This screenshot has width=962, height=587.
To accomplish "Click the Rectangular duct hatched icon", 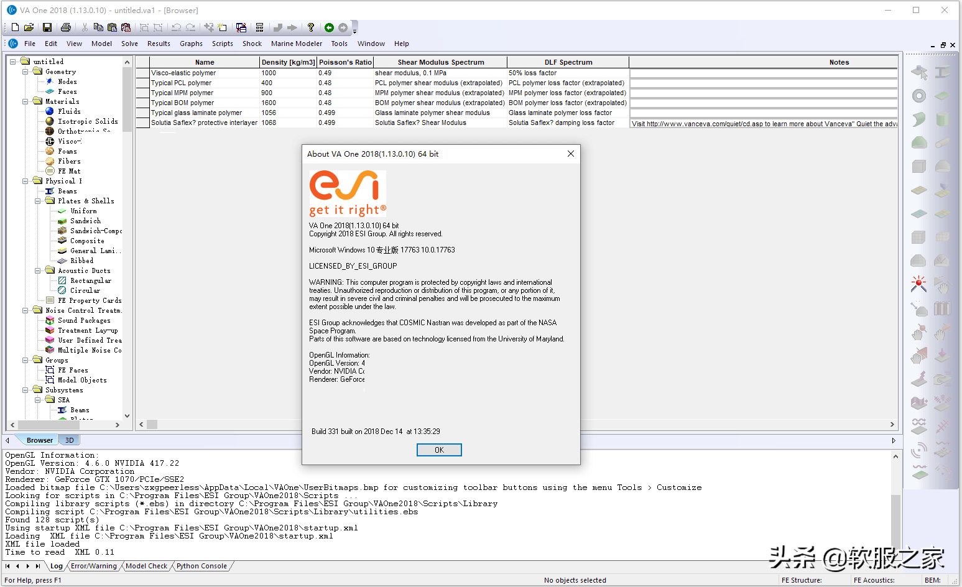I will click(x=62, y=280).
